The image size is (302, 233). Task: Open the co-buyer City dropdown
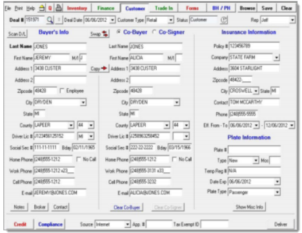[x=177, y=103]
